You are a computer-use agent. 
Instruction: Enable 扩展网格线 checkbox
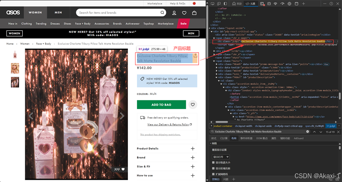[213, 174]
